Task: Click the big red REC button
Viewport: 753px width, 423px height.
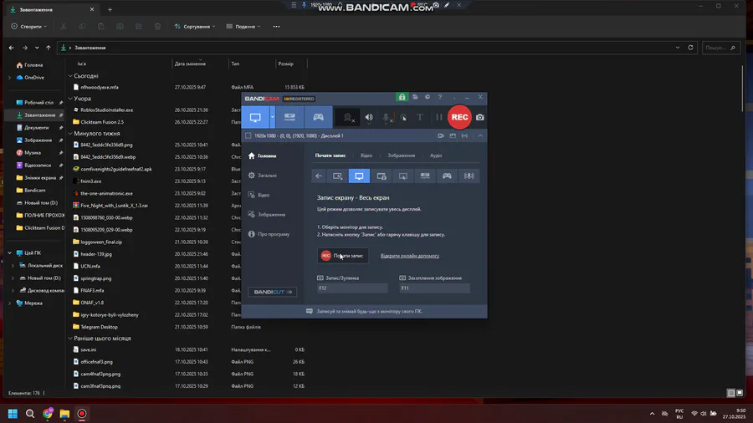Action: [459, 117]
